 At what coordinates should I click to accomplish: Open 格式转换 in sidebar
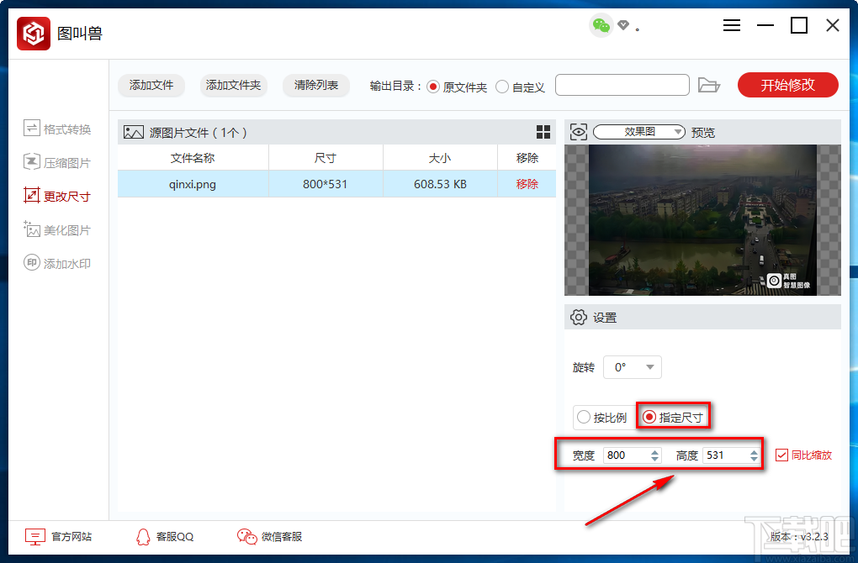57,129
